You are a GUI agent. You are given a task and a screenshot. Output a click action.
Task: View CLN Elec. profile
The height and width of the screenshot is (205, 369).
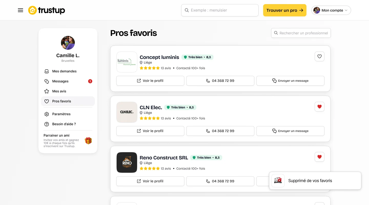pyautogui.click(x=150, y=131)
